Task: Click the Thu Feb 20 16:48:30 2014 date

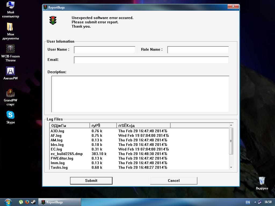Action: tap(142, 154)
